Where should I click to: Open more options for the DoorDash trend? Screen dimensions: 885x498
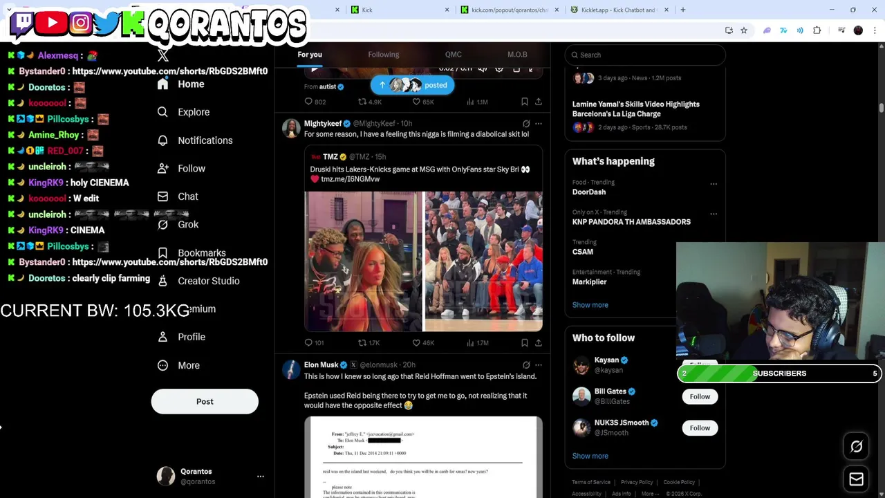[x=714, y=184]
